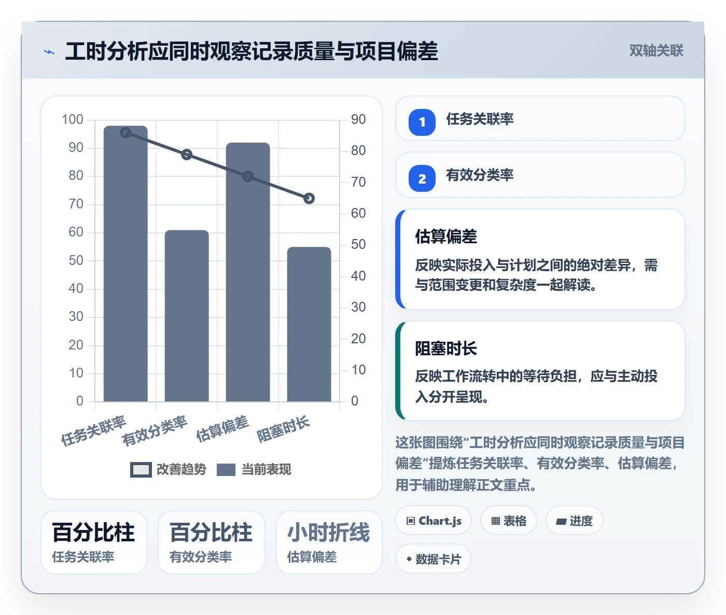Click the summary paragraph starting with 这张图围绕

coord(540,464)
